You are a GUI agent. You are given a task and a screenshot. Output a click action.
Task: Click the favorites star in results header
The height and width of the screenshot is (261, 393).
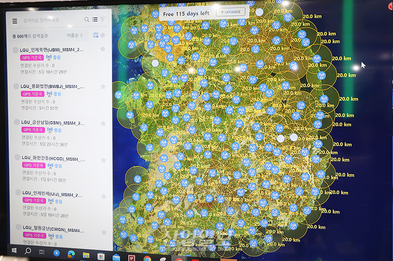(103, 35)
